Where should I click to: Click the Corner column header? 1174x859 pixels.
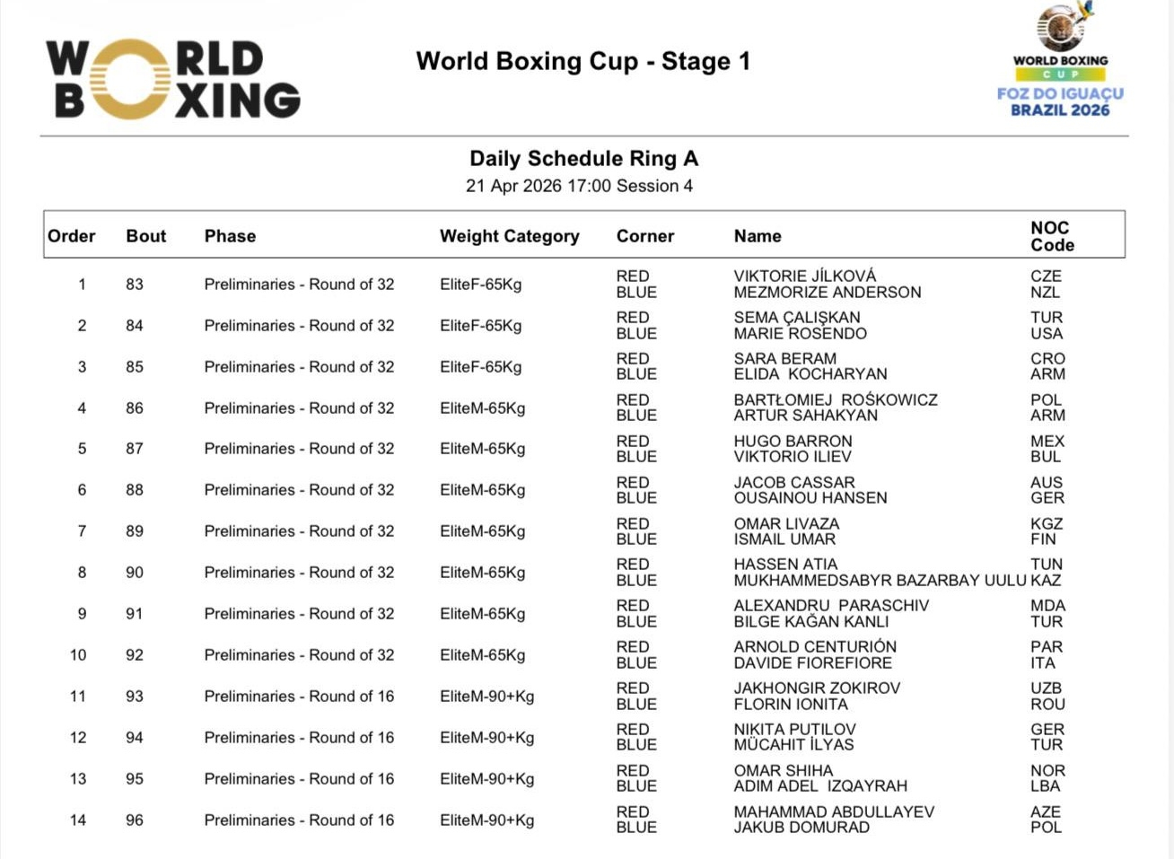pos(644,236)
